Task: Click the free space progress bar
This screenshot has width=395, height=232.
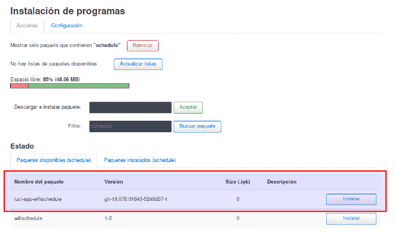Action: coord(70,86)
